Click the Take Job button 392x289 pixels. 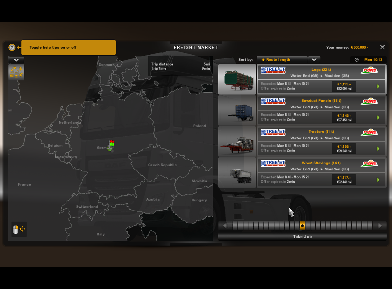point(302,237)
